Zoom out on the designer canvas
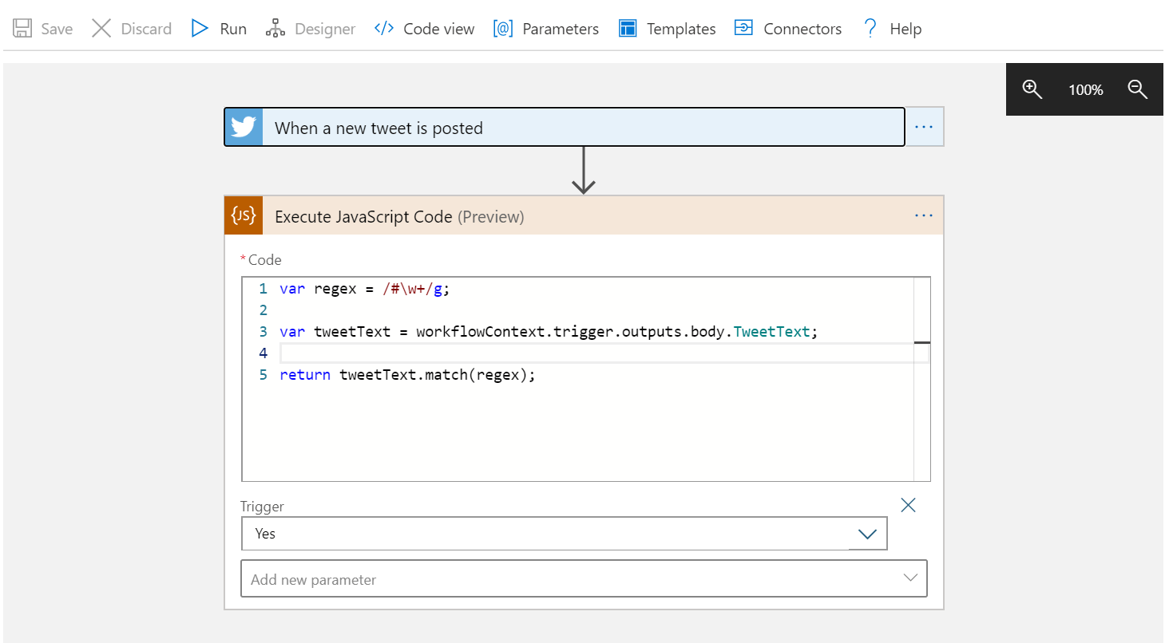This screenshot has width=1169, height=643. 1138,89
